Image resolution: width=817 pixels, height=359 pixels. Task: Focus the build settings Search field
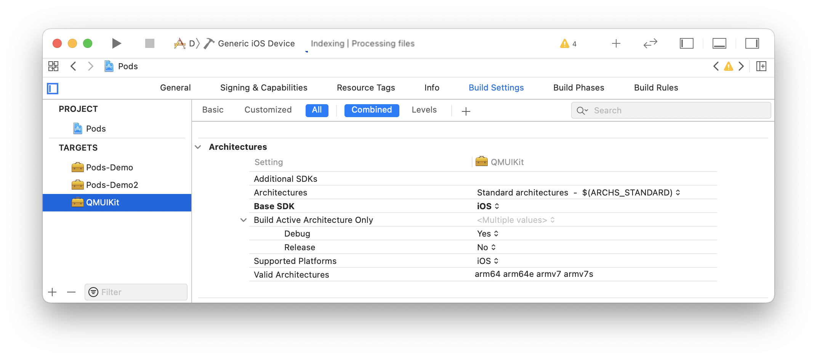671,110
